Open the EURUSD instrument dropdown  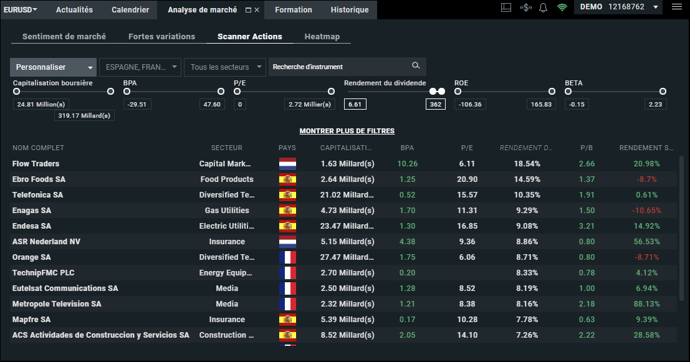pos(20,10)
